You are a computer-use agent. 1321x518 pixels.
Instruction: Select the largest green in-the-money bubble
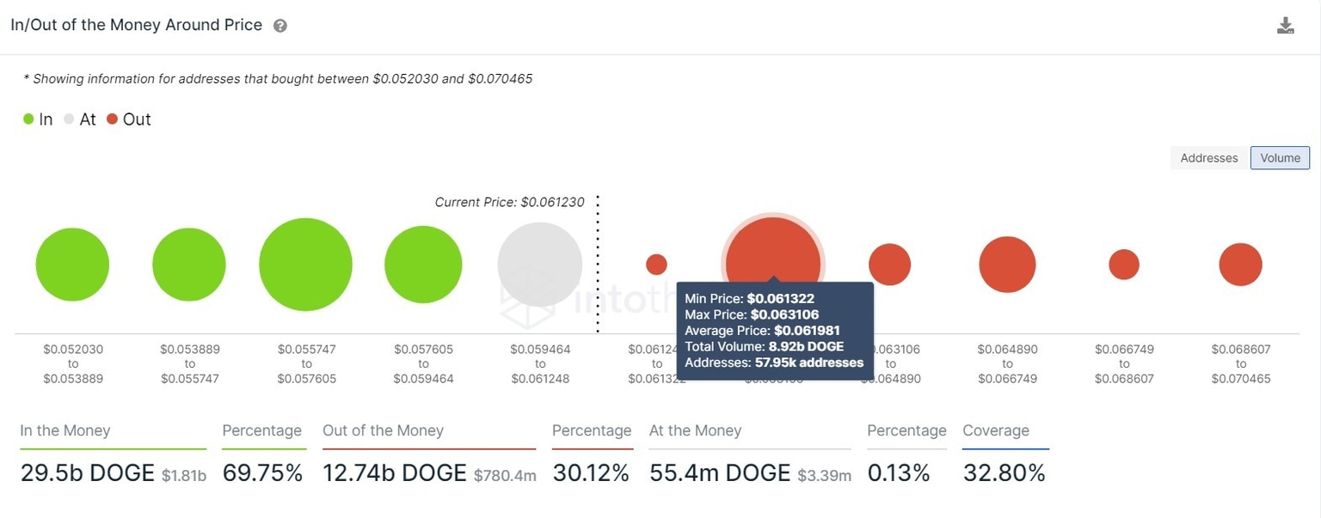[x=305, y=264]
